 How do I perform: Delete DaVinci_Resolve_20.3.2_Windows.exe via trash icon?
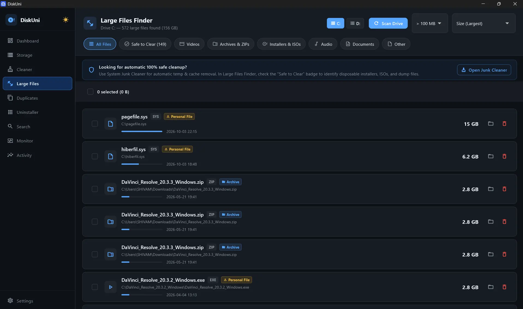(x=504, y=287)
